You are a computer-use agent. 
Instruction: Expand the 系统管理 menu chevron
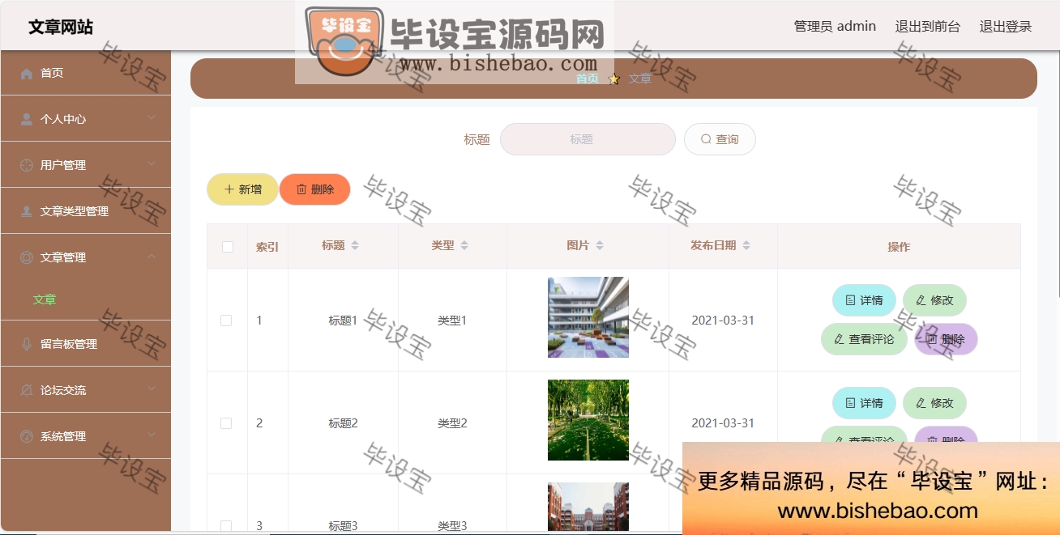point(152,435)
